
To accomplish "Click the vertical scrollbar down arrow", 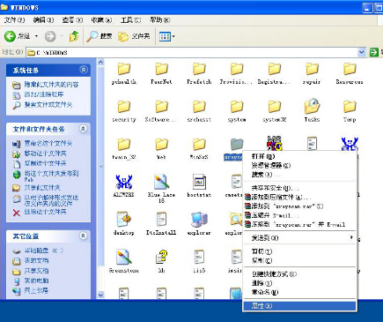I will pyautogui.click(x=100, y=295).
